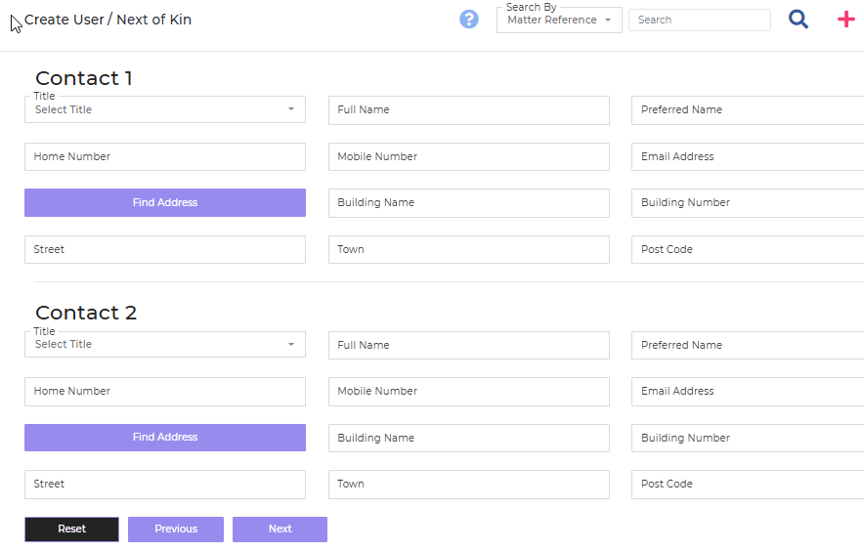The width and height of the screenshot is (864, 550).
Task: Click Contact 2 Building Number field
Action: click(748, 439)
